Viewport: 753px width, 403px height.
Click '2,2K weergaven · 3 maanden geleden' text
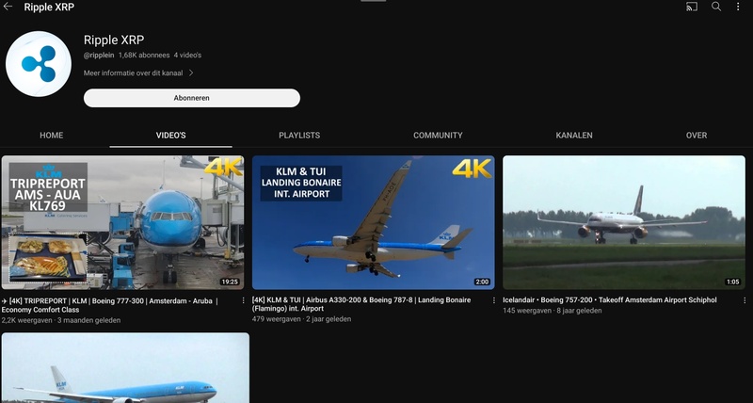pyautogui.click(x=61, y=320)
